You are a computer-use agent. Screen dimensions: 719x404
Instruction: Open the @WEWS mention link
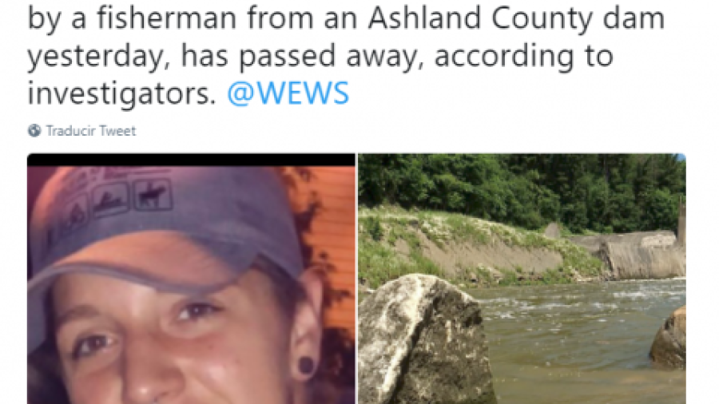[288, 93]
